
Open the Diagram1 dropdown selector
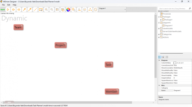point(112,9)
